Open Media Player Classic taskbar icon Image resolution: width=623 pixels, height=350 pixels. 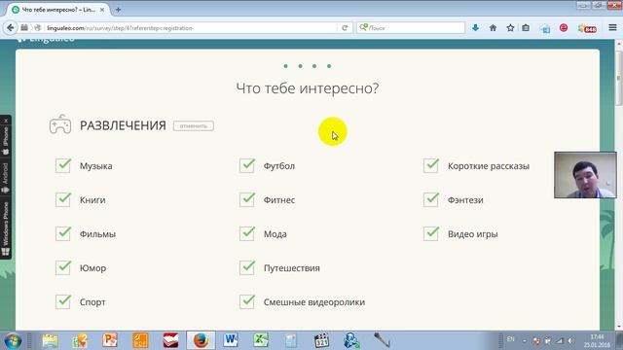point(321,341)
